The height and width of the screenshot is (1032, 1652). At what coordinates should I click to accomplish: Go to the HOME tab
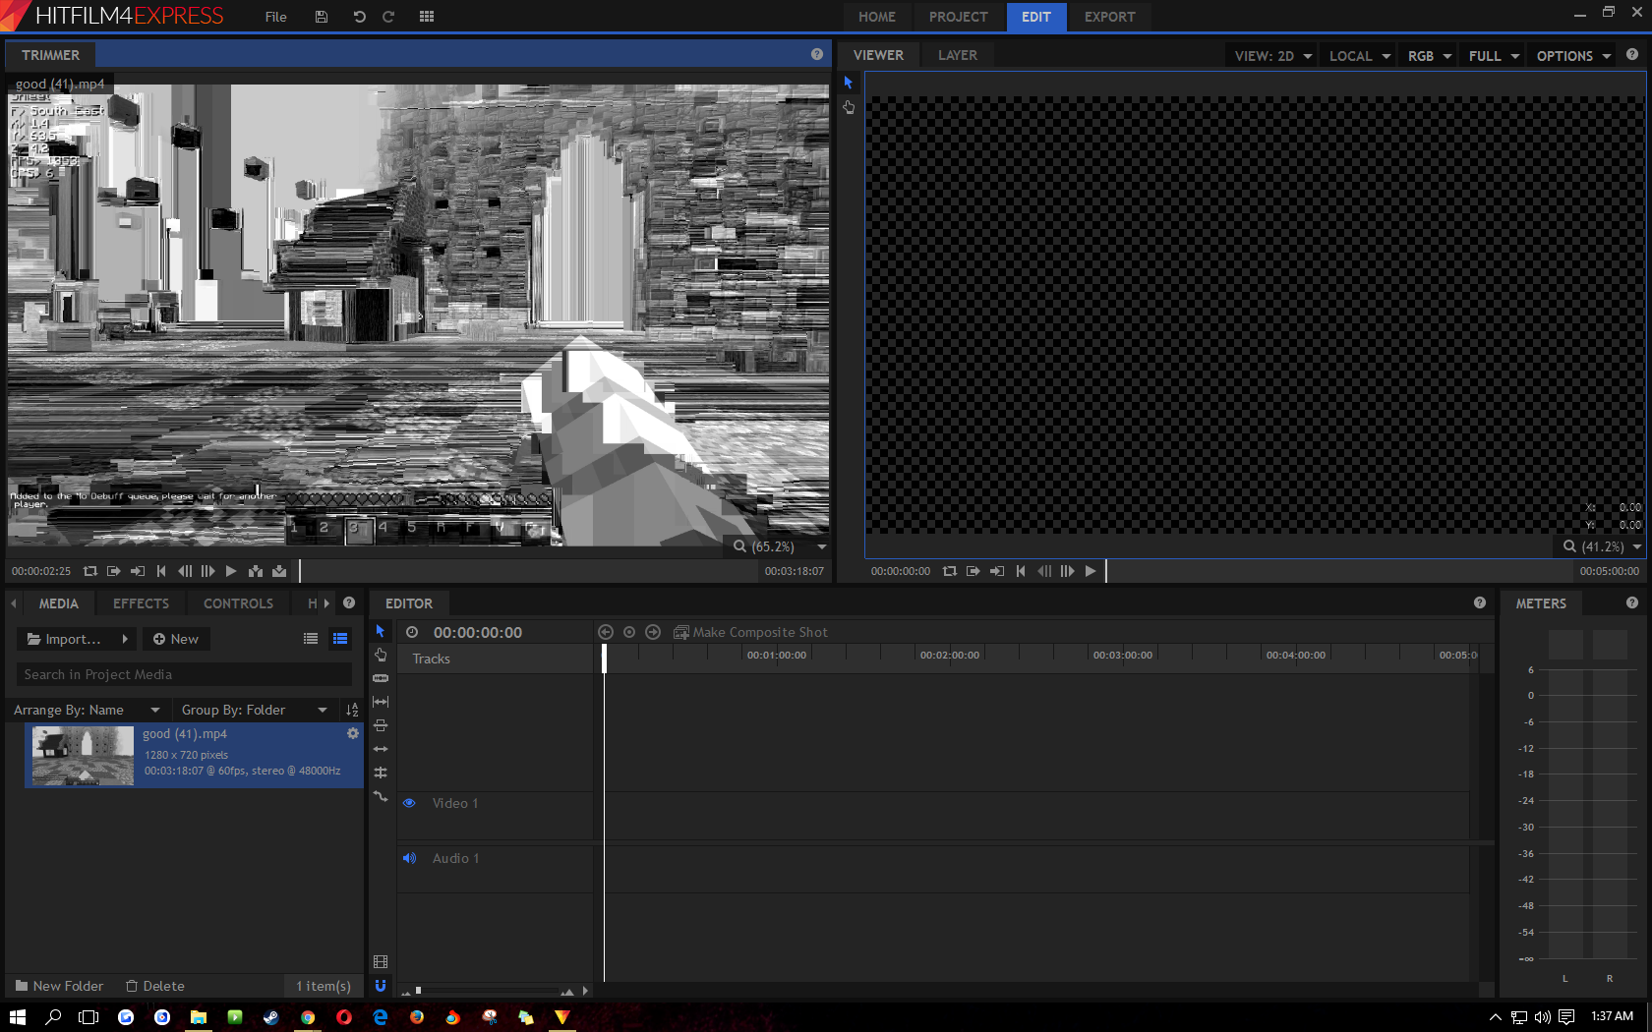click(x=877, y=17)
